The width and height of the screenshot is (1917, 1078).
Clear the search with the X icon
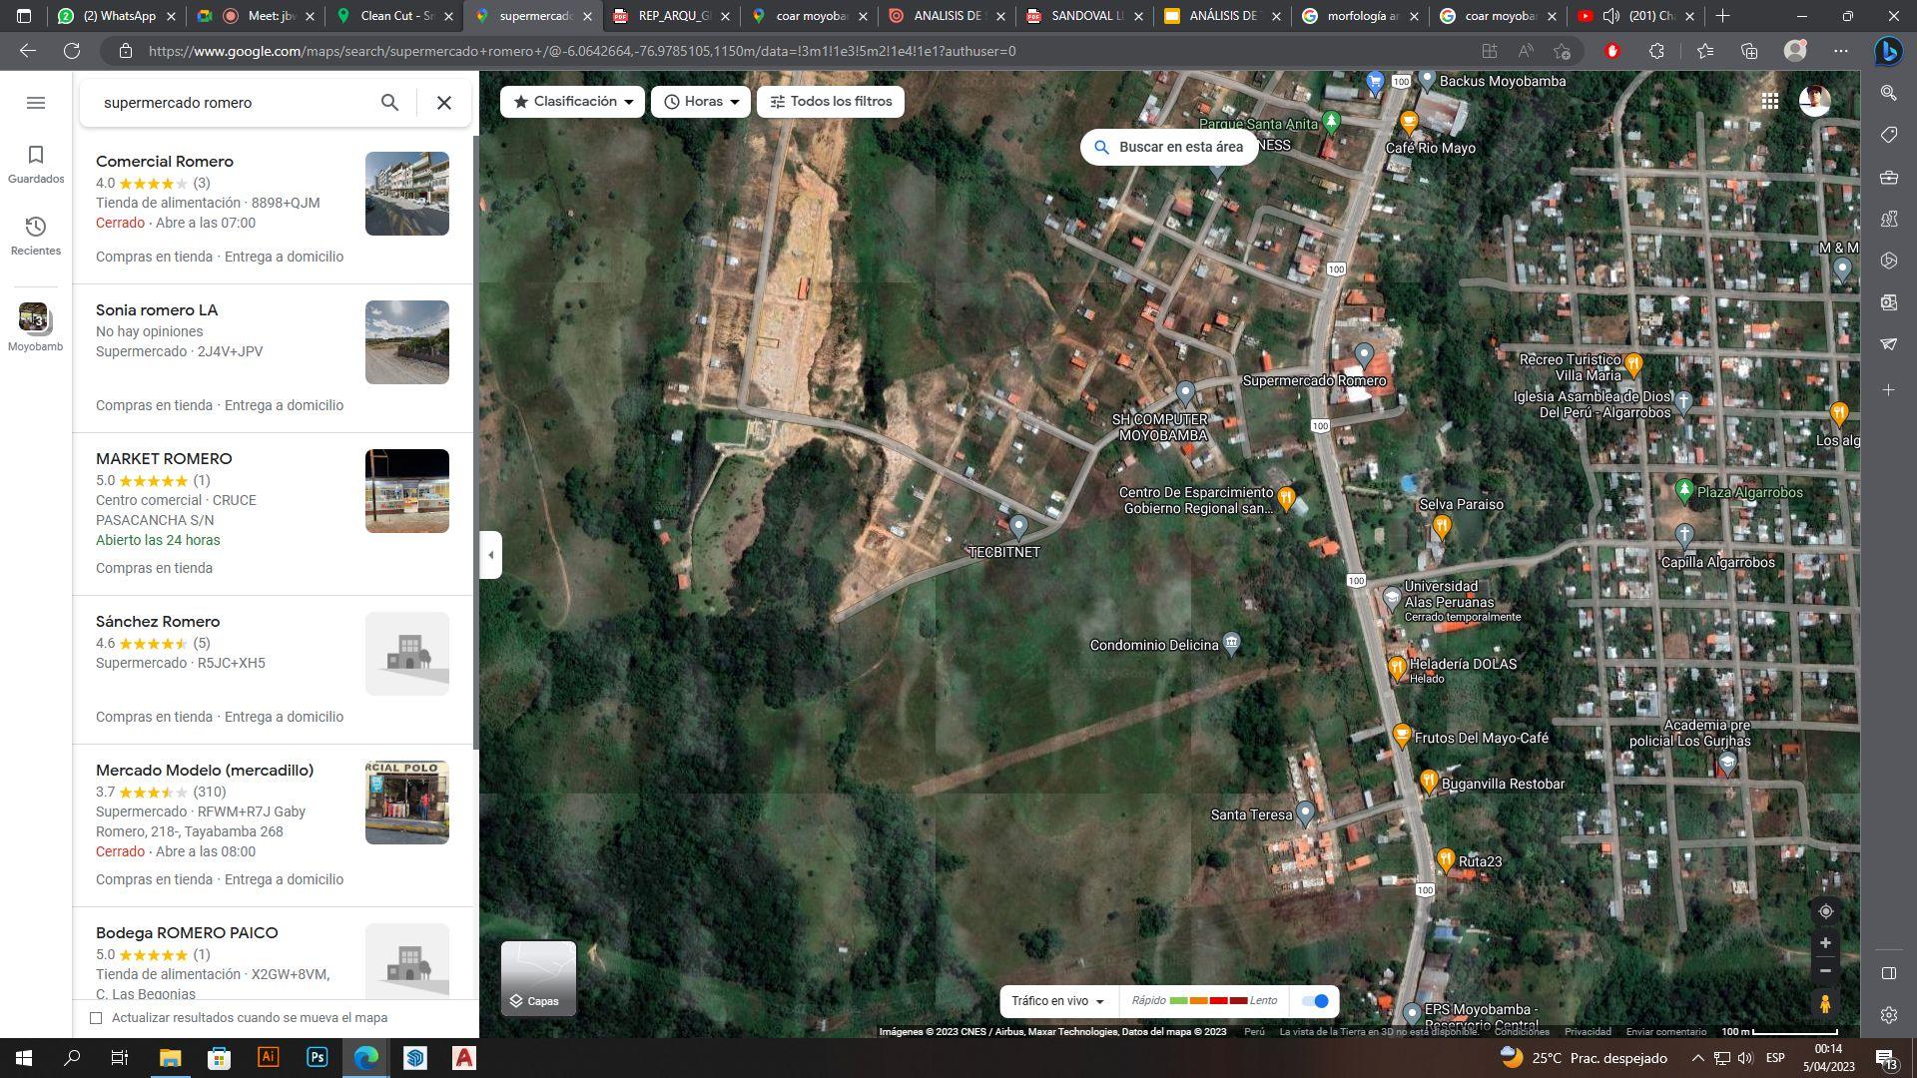(x=444, y=103)
